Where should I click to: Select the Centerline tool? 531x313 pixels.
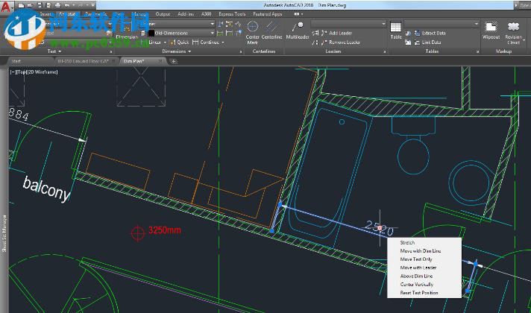[x=272, y=27]
